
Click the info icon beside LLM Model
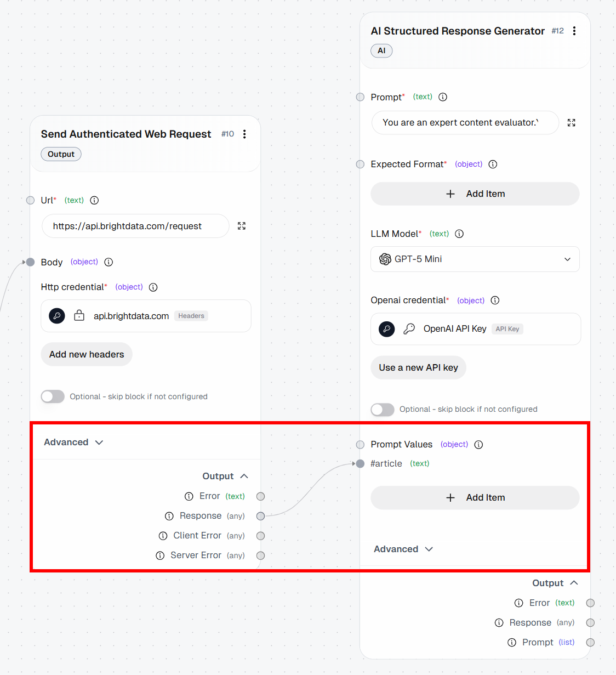coord(459,234)
